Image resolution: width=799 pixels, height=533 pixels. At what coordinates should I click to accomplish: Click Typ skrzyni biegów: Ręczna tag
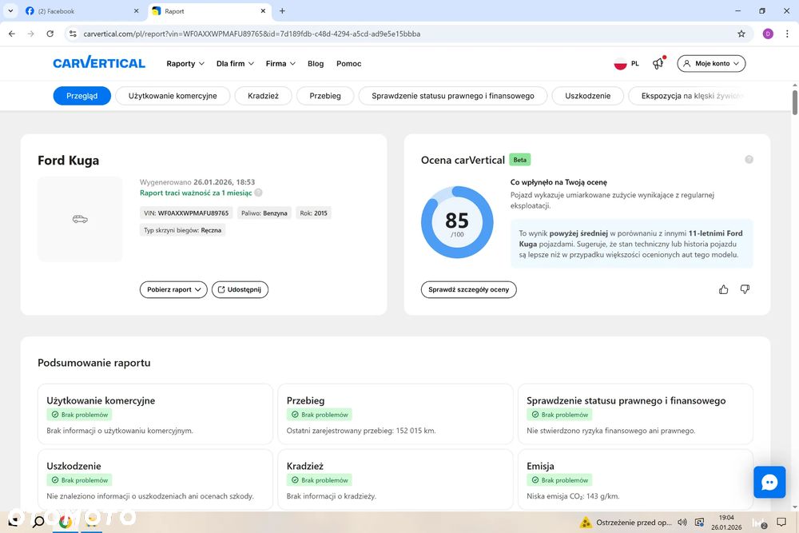tap(182, 230)
